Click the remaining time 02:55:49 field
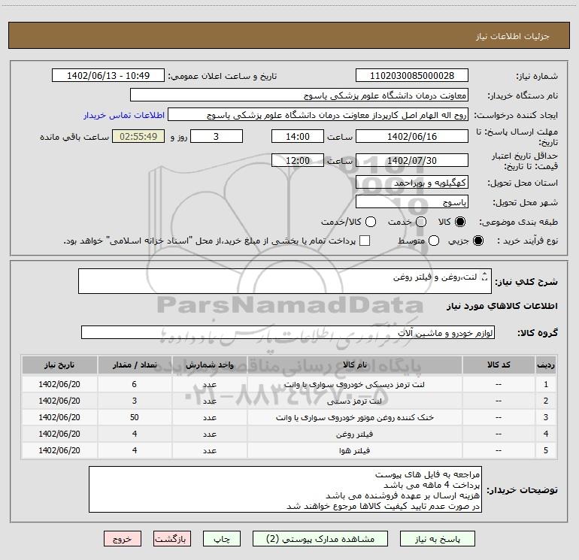Screen dimensions: 579x560 138,136
